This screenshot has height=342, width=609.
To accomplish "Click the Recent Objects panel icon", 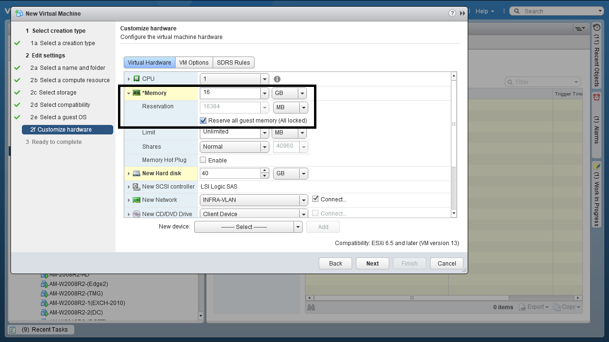I will coord(597,28).
